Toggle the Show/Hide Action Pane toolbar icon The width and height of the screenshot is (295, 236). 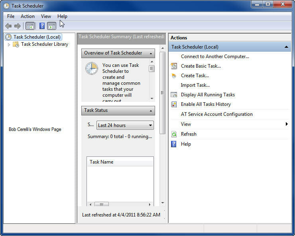point(52,26)
